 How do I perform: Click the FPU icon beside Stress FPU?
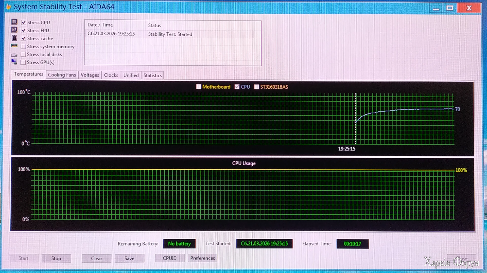14,30
